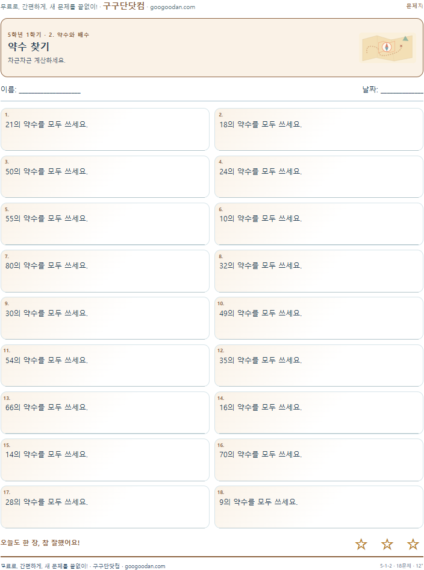The height and width of the screenshot is (570, 424).
Task: Click the 이름 name blank line
Action: tap(50, 90)
